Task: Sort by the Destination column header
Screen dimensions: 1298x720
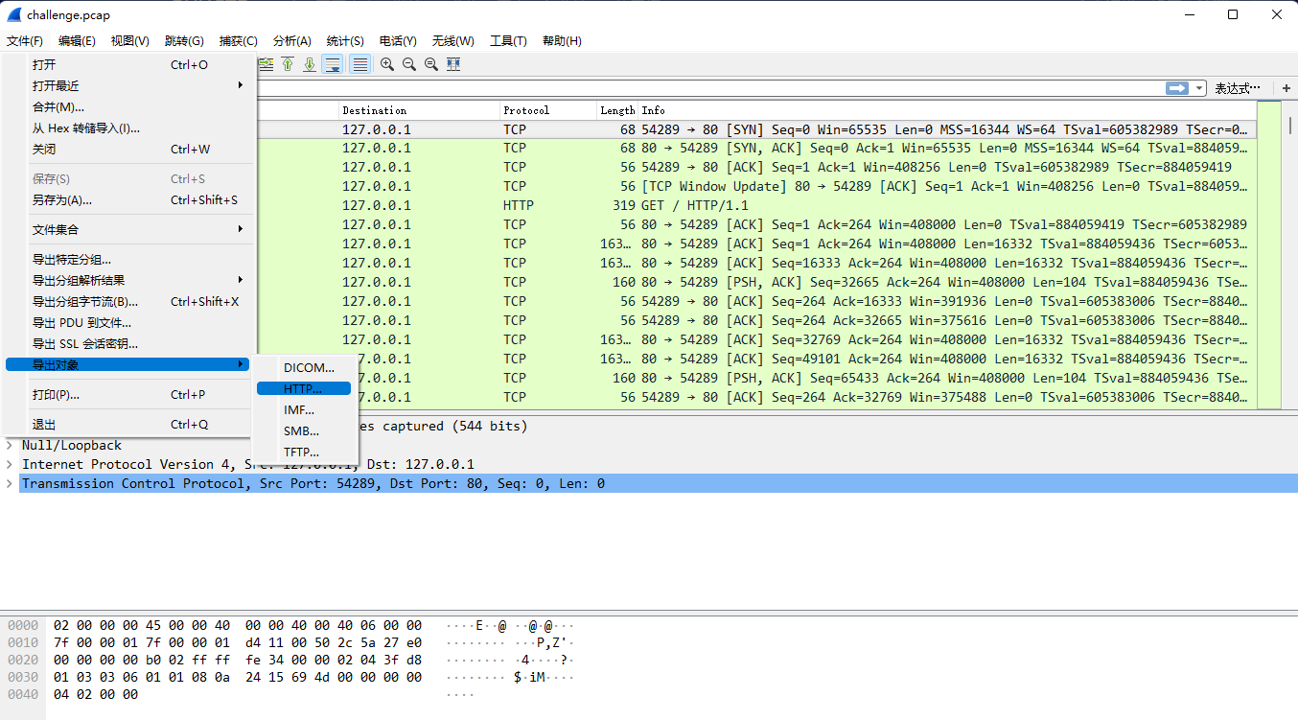Action: 419,110
